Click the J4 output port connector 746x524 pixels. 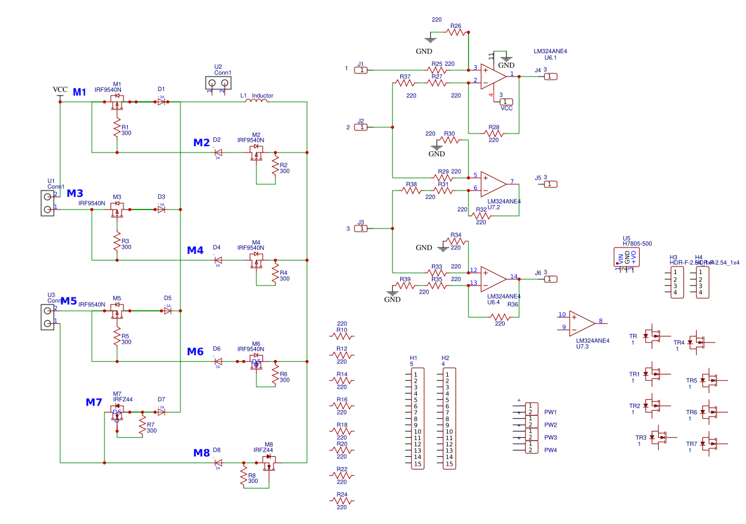550,77
